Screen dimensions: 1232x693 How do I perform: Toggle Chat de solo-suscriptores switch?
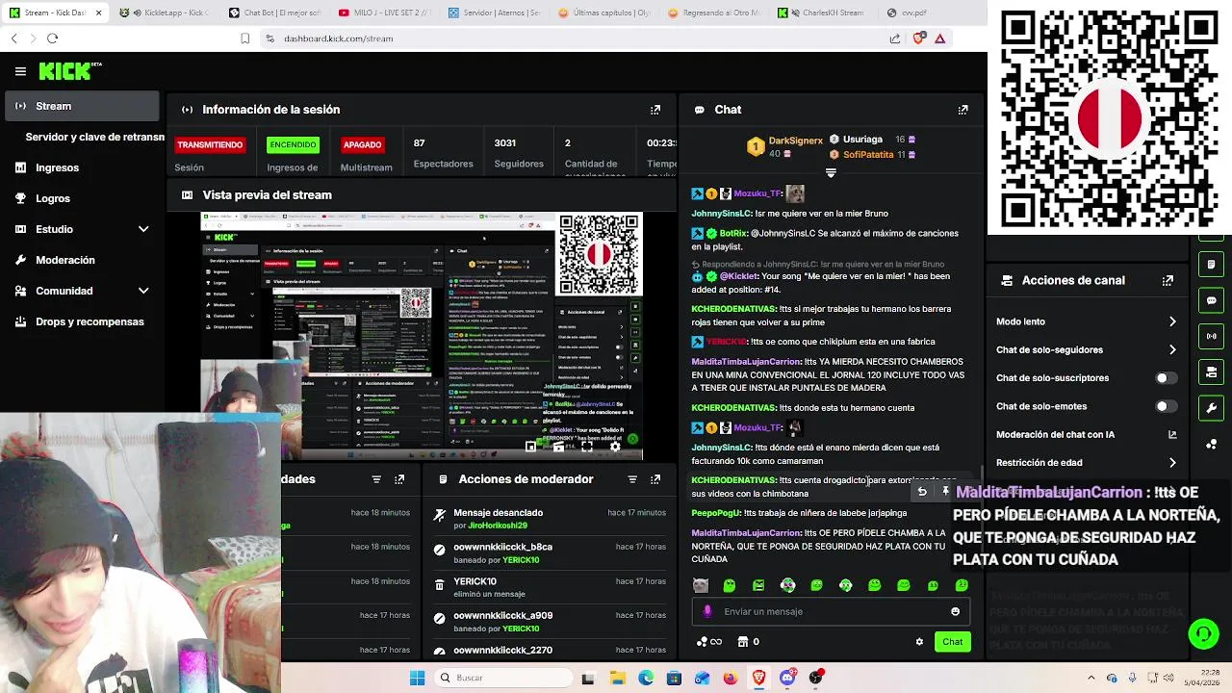1167,378
